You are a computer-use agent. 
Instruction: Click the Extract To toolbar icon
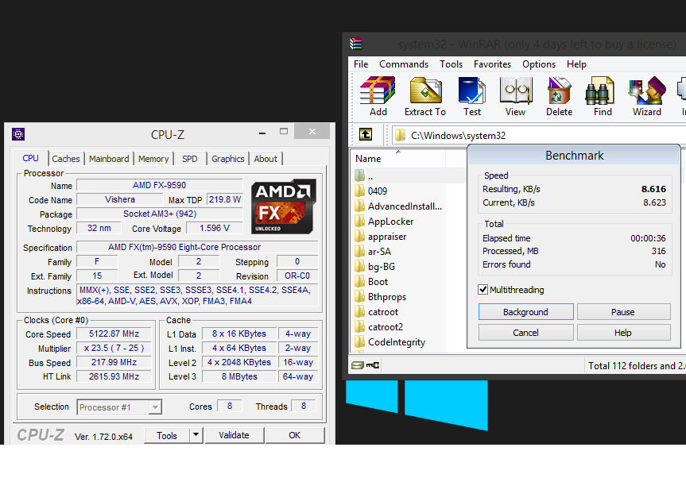coord(425,91)
